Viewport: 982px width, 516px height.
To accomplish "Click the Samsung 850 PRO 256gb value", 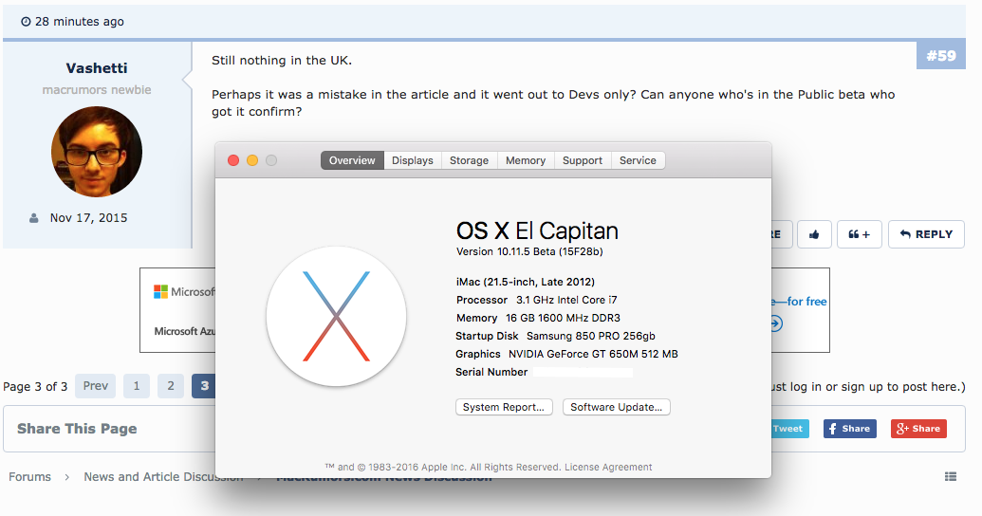I will click(591, 337).
